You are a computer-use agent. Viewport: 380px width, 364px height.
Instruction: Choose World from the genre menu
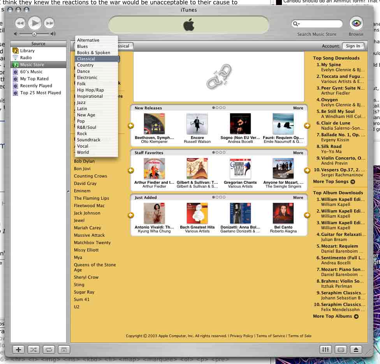pos(97,153)
